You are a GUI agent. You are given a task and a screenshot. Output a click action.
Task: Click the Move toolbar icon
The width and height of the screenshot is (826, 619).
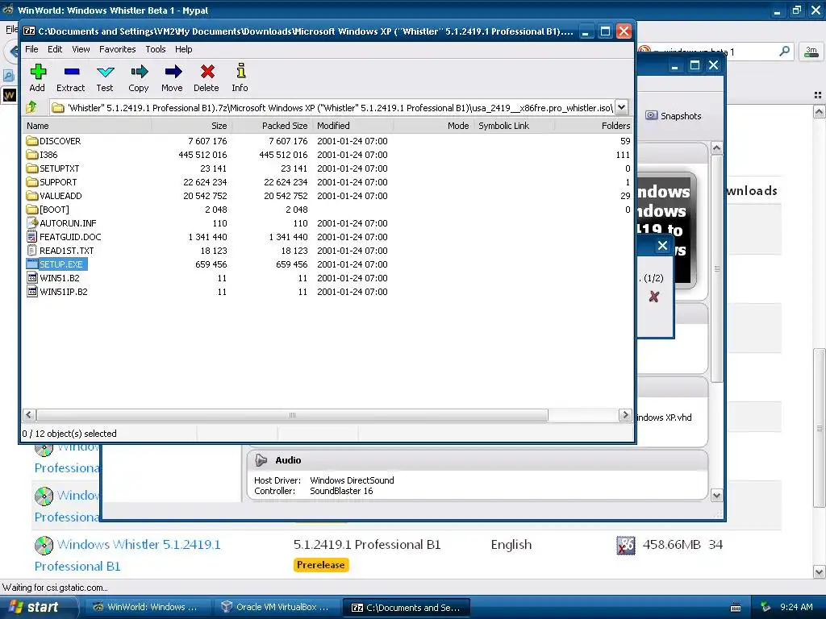point(173,72)
